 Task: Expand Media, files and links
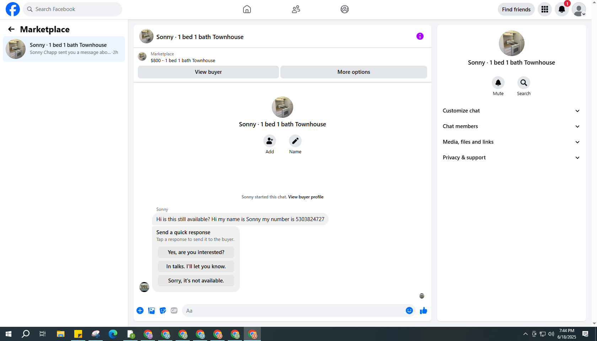point(511,142)
